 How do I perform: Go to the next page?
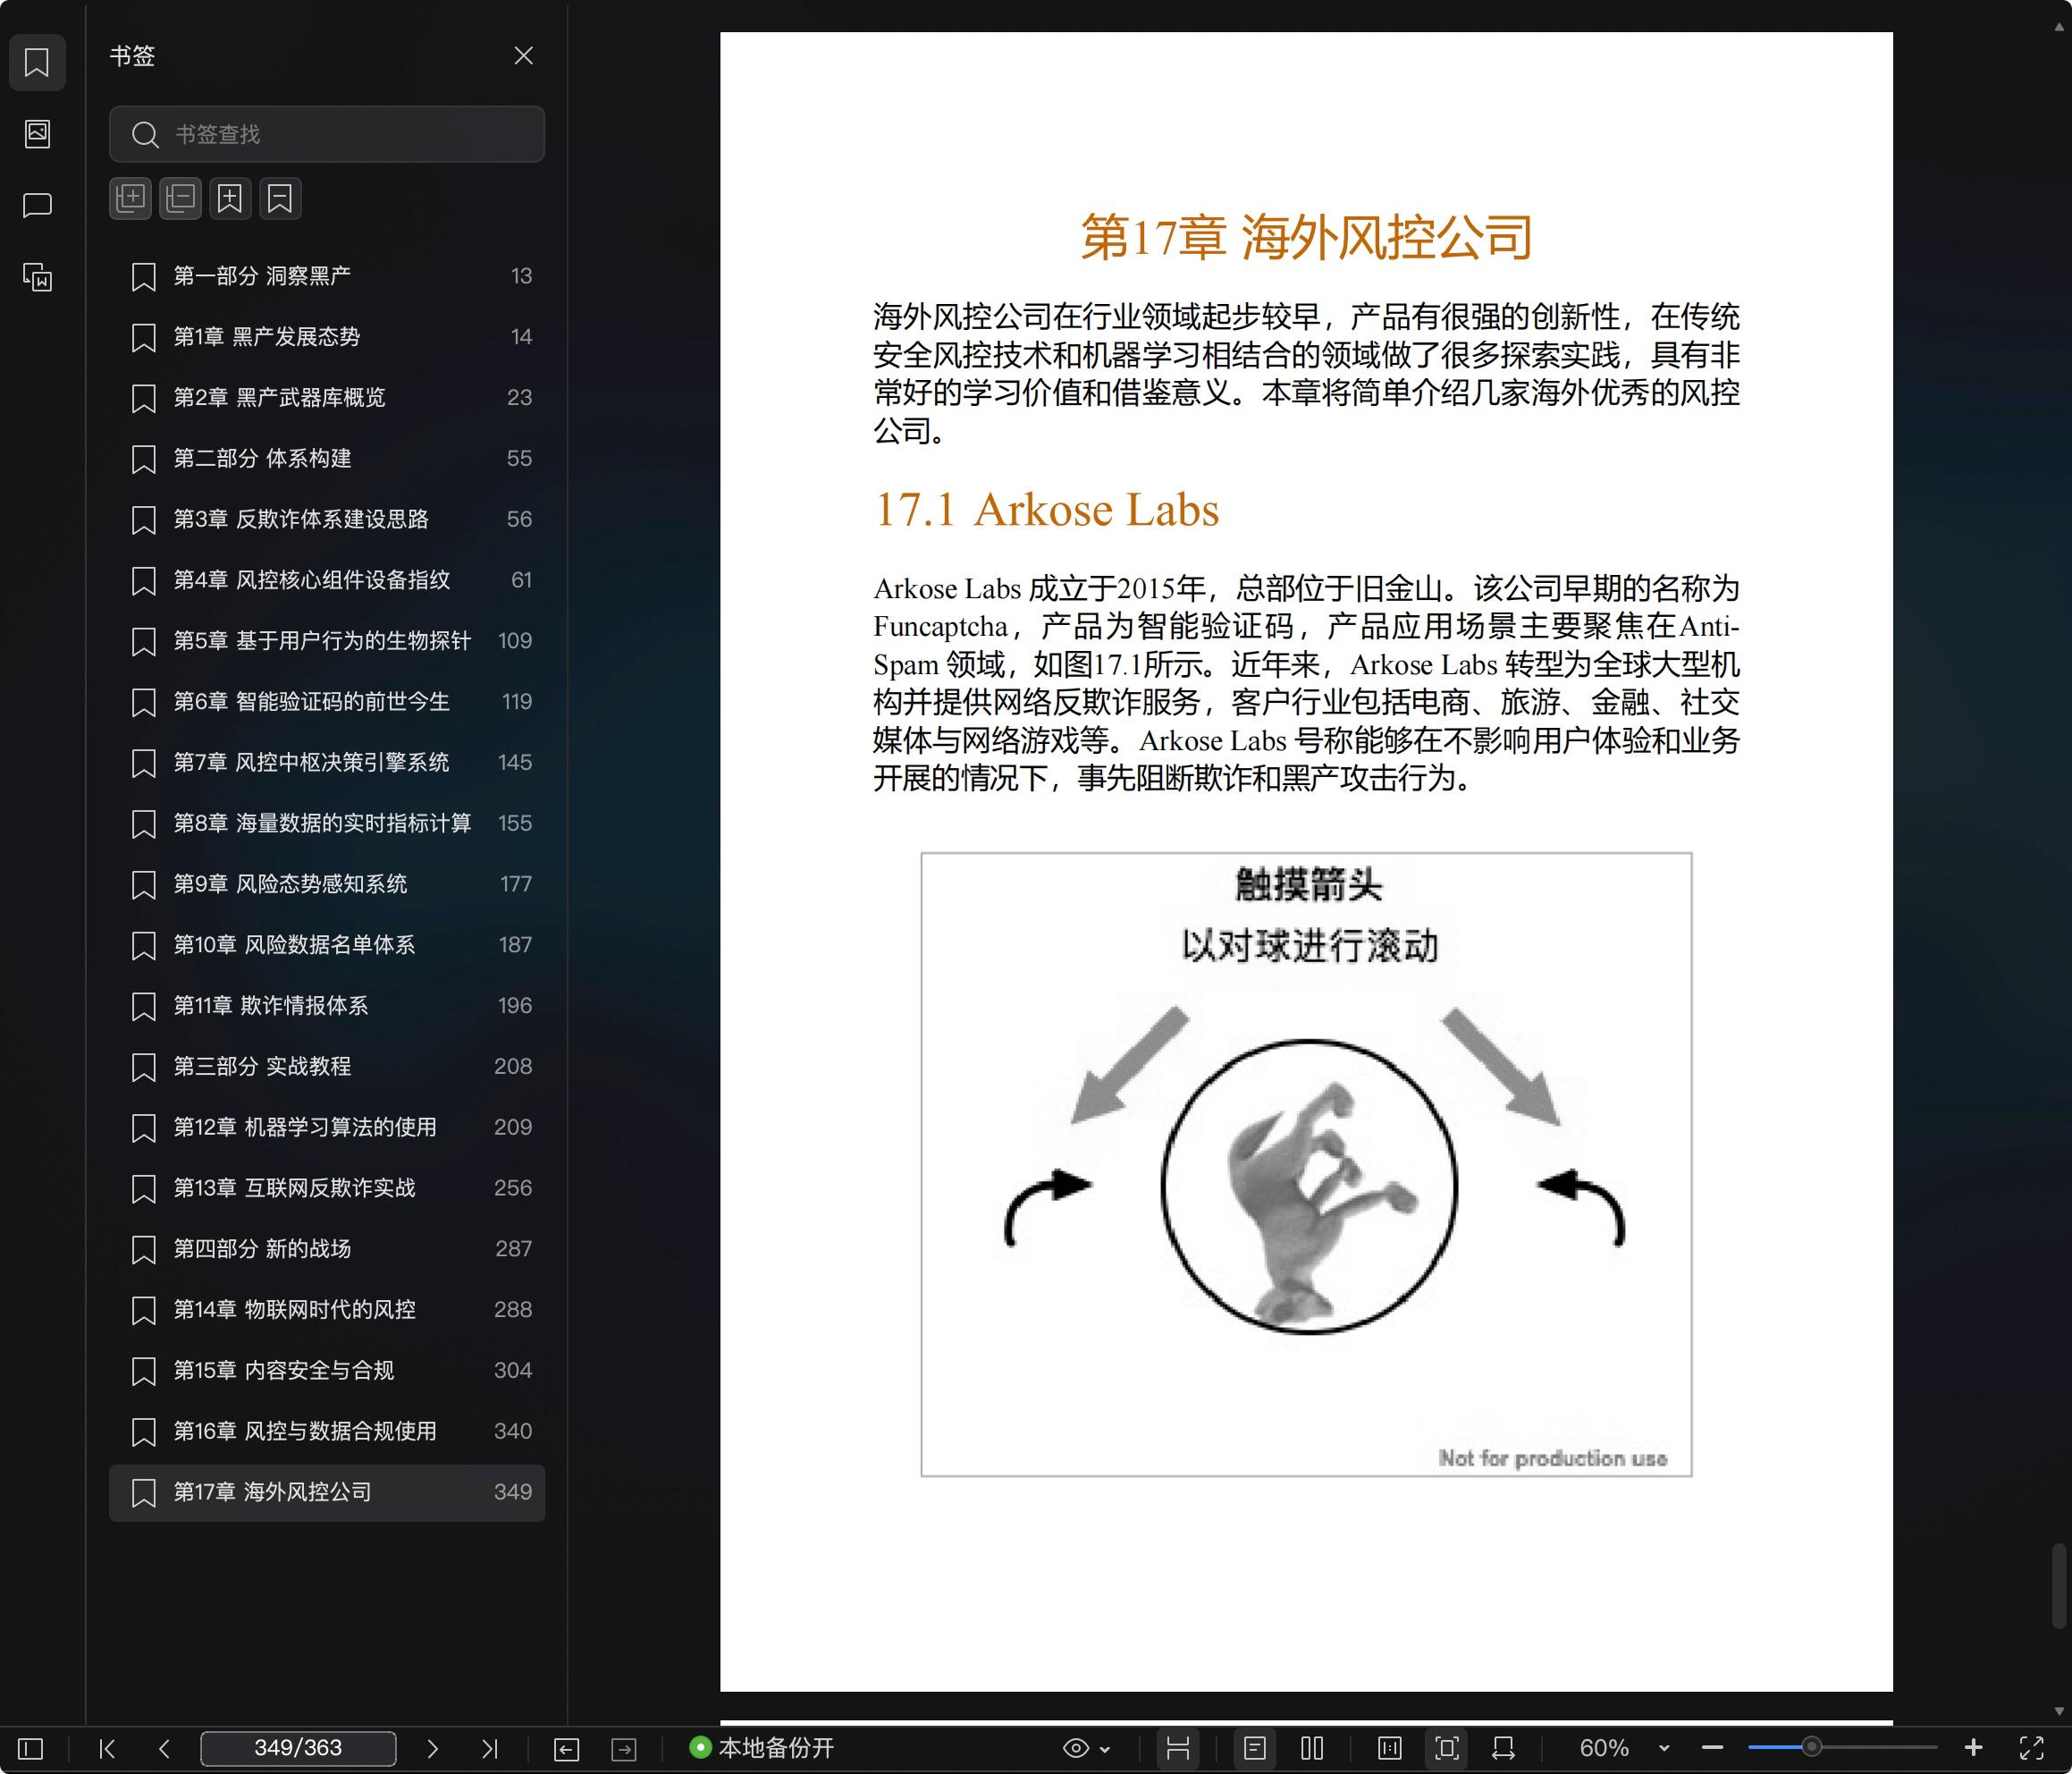click(432, 1748)
